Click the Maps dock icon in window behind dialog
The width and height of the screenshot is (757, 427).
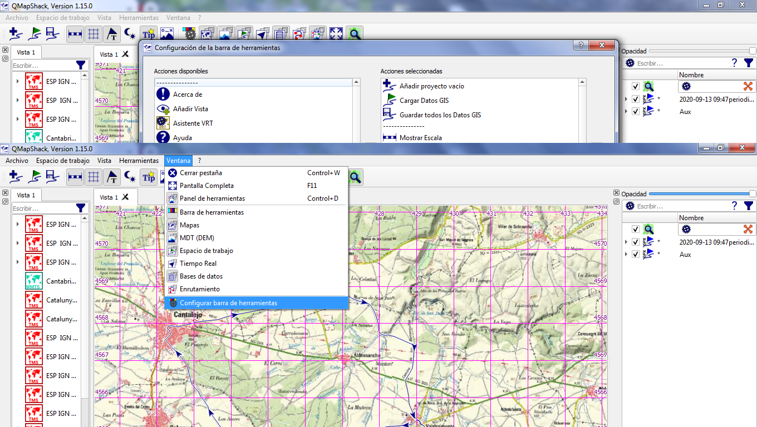pos(208,34)
